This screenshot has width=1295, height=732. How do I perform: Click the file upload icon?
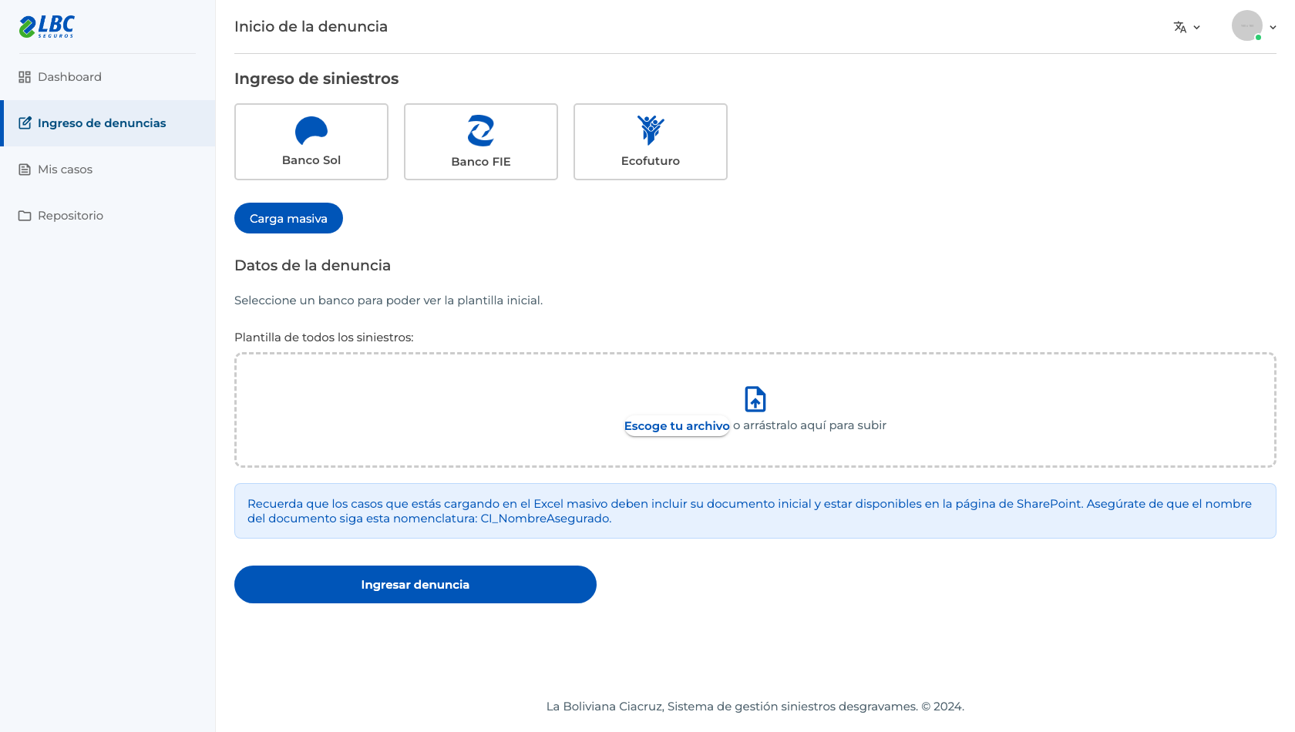pos(755,399)
